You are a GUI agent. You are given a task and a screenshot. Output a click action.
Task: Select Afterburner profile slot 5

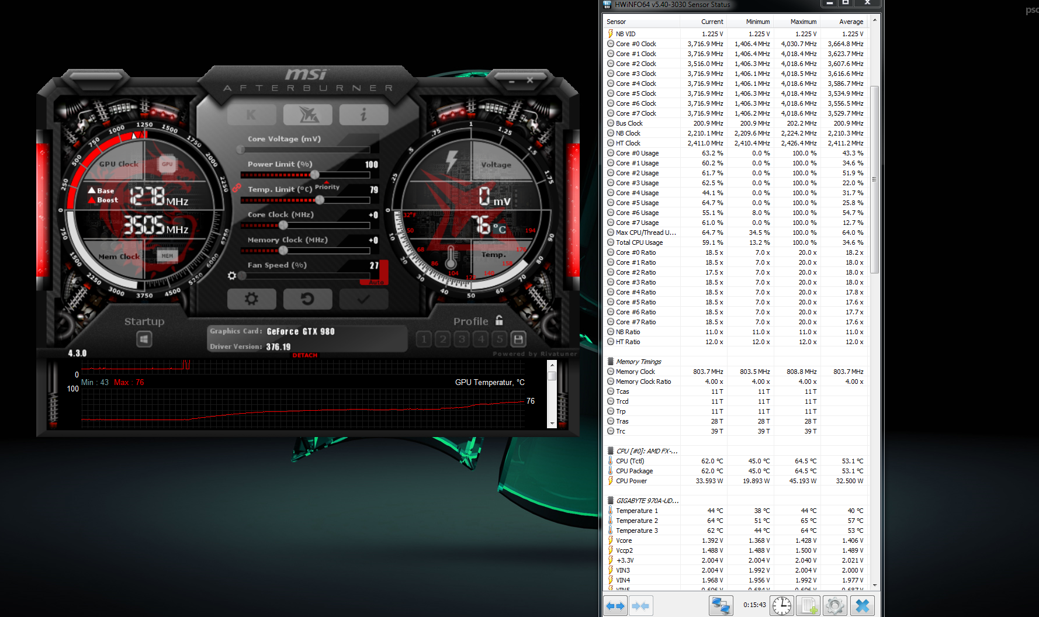pos(499,339)
